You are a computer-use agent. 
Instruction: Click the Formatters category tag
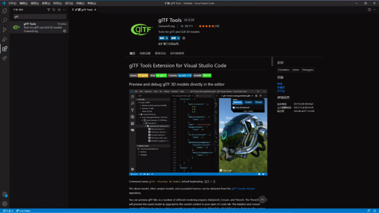[x=284, y=70]
